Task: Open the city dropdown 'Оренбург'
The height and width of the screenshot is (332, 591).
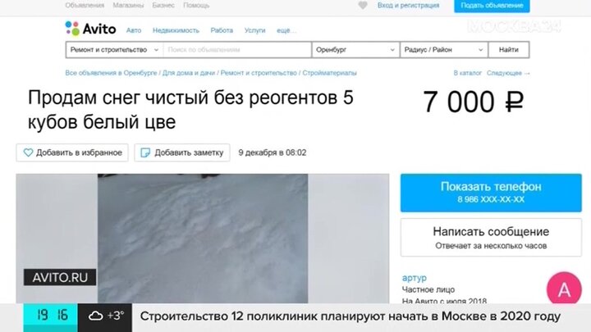Action: [355, 50]
